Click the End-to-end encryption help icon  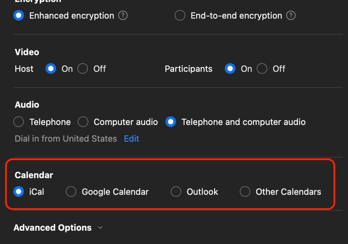pos(291,16)
